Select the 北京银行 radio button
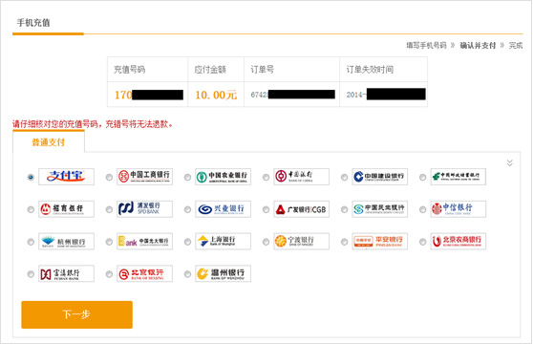Viewport: 533px width, 344px height. [x=109, y=274]
